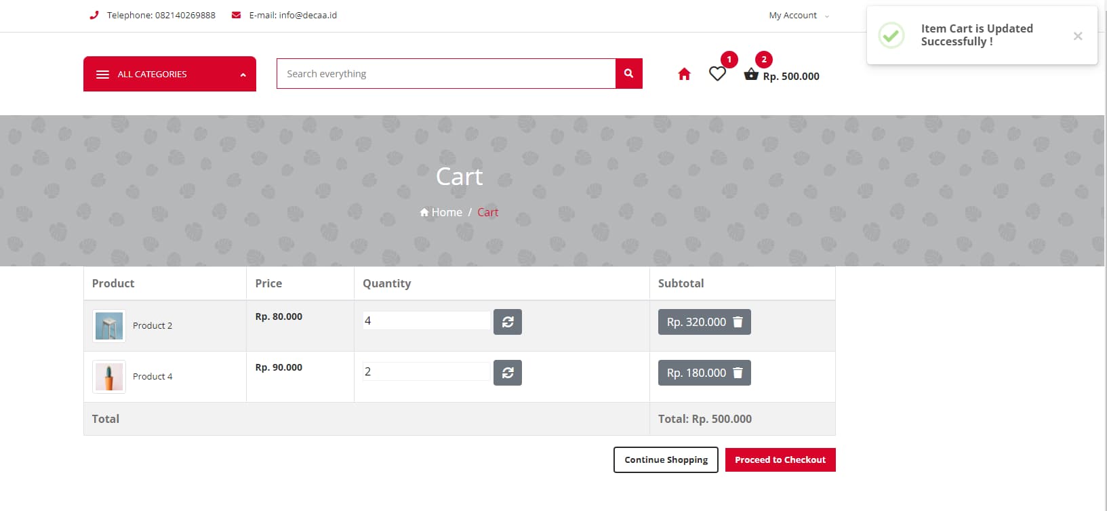This screenshot has height=511, width=1107.
Task: Click Continue Shopping button
Action: (666, 459)
